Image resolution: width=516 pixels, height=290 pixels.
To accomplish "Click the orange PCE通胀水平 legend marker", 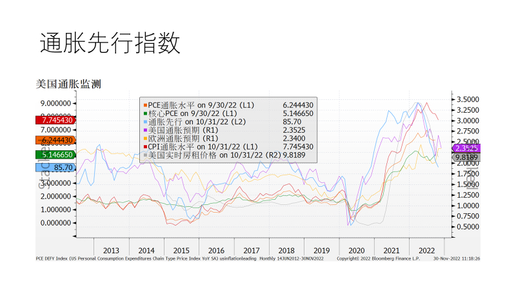I will click(146, 104).
